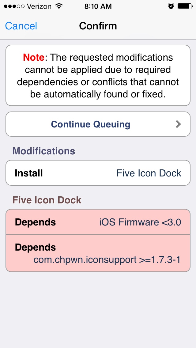196x348 pixels.
Task: Tap the Wi-Fi status icon
Action: tap(59, 6)
